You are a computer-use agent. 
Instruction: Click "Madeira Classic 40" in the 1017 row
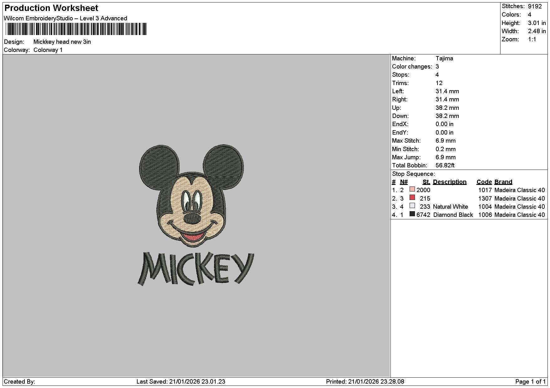(520, 190)
